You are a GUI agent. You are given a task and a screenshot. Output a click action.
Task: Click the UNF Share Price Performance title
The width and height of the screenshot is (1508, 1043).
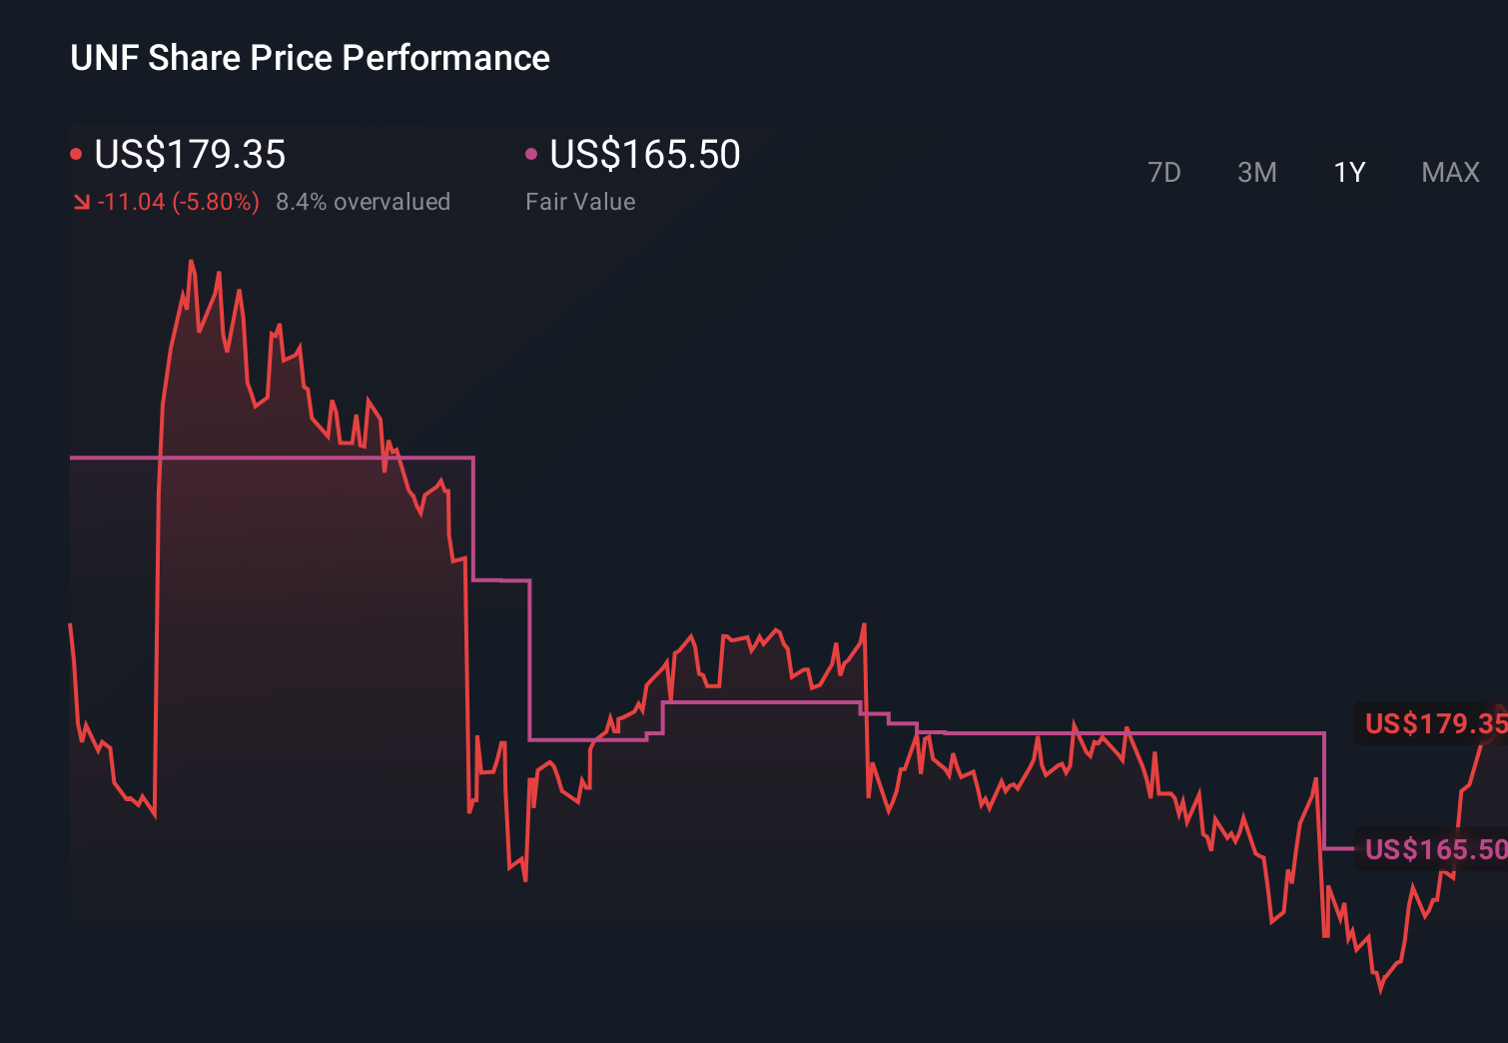click(310, 58)
